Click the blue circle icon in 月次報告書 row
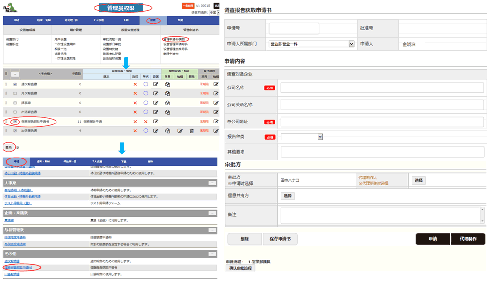Viewport: 487px width, 281px height. pos(145,93)
